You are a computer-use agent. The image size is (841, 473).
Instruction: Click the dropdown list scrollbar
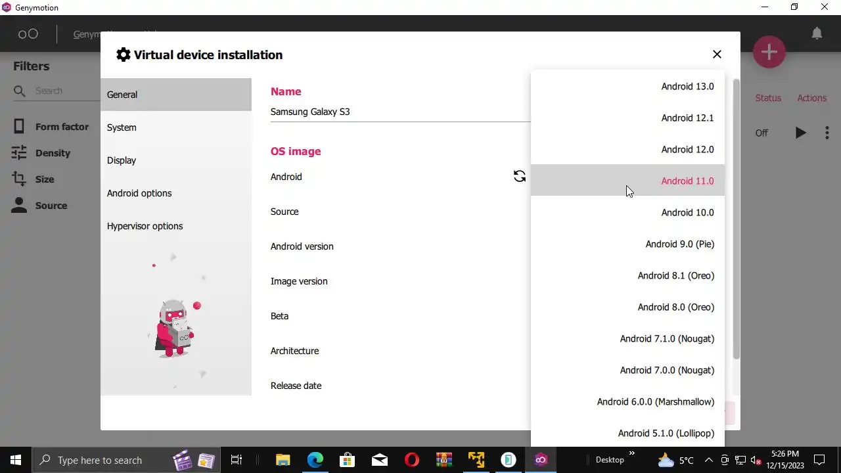click(x=737, y=219)
